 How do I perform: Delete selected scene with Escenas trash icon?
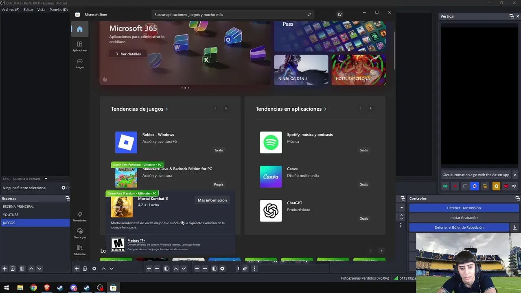point(13,269)
